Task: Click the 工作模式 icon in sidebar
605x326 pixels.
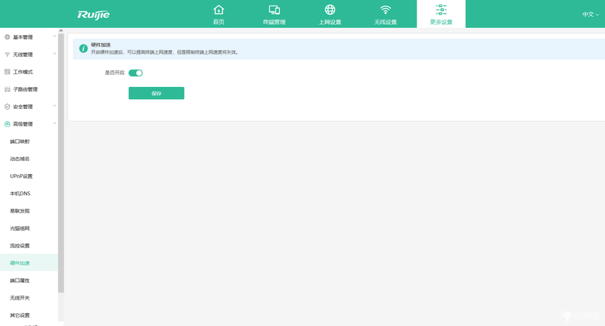Action: click(x=7, y=72)
